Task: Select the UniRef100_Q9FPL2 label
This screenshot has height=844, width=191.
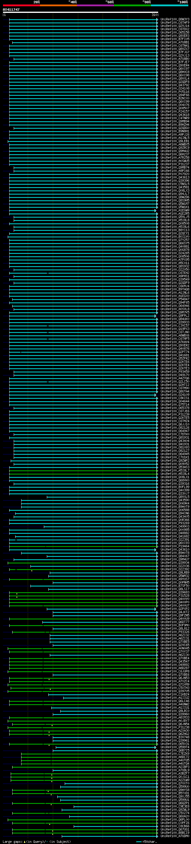Action: (x=175, y=316)
